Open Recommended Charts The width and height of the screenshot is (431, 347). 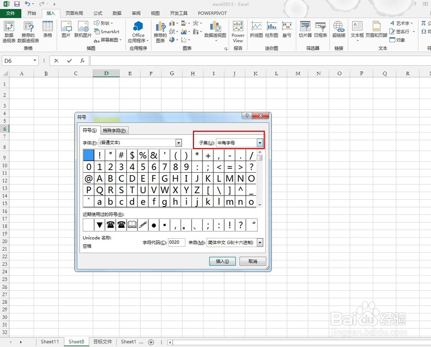pyautogui.click(x=160, y=31)
